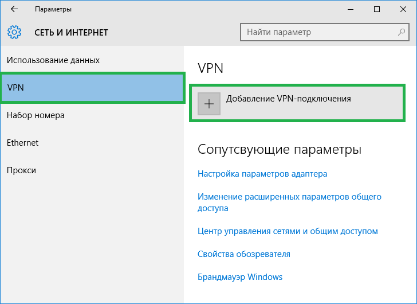Select VPN in the left sidebar
Image resolution: width=417 pixels, height=304 pixels.
click(92, 88)
